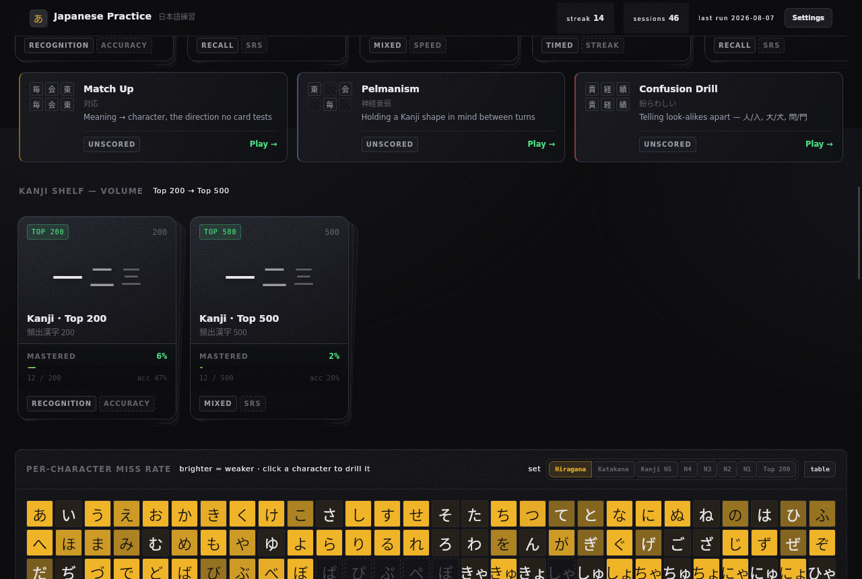
Task: Click the Pelmanism card grid icon
Action: coord(330,97)
